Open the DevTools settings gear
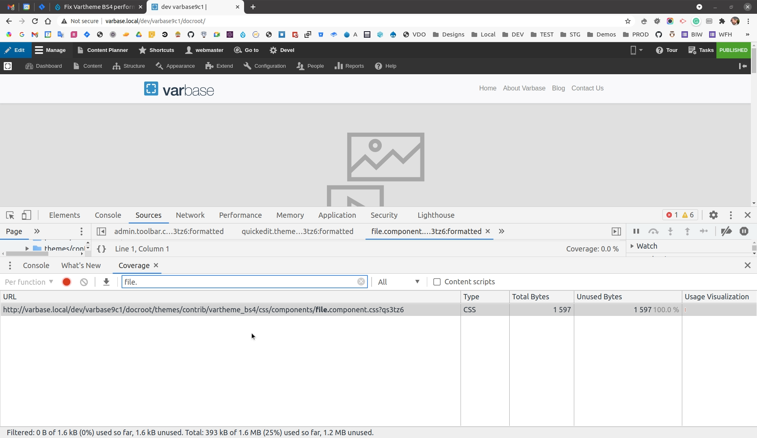757x438 pixels. tap(714, 215)
